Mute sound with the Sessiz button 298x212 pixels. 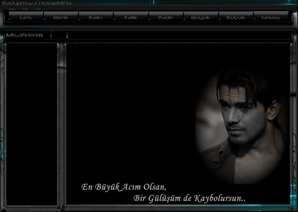point(271,17)
